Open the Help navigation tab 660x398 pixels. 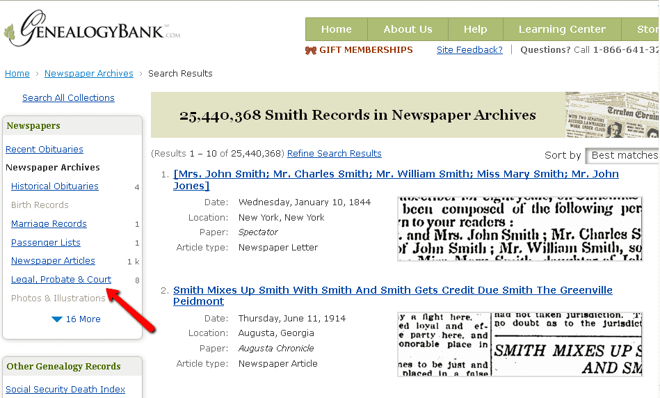[475, 29]
